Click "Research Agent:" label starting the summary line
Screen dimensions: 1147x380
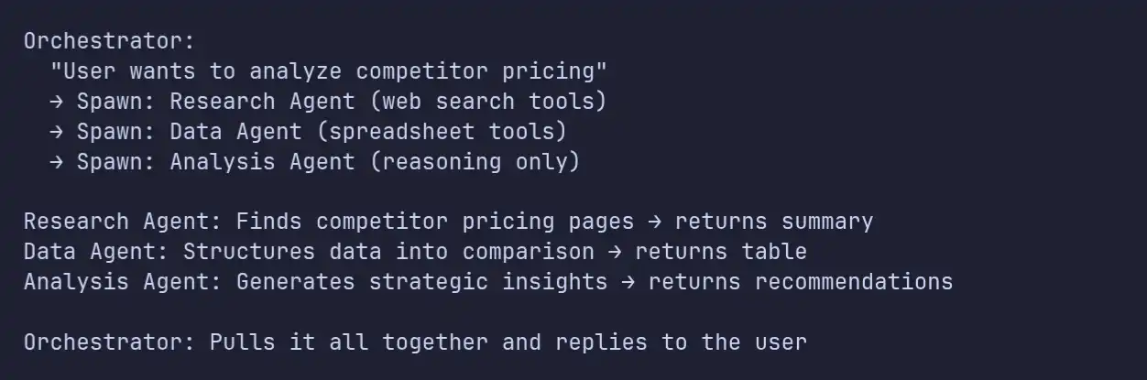(x=123, y=222)
